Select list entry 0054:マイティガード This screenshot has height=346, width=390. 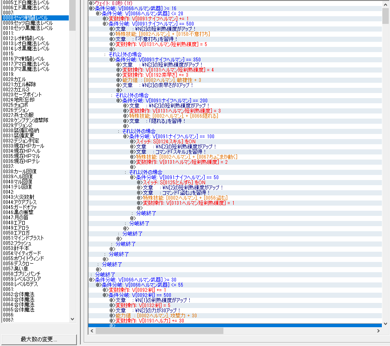click(x=22, y=253)
